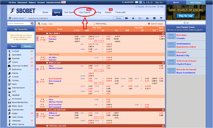Select the Ice Hockey stick icon
Viewport: 213px width, 128px height.
tap(9, 99)
